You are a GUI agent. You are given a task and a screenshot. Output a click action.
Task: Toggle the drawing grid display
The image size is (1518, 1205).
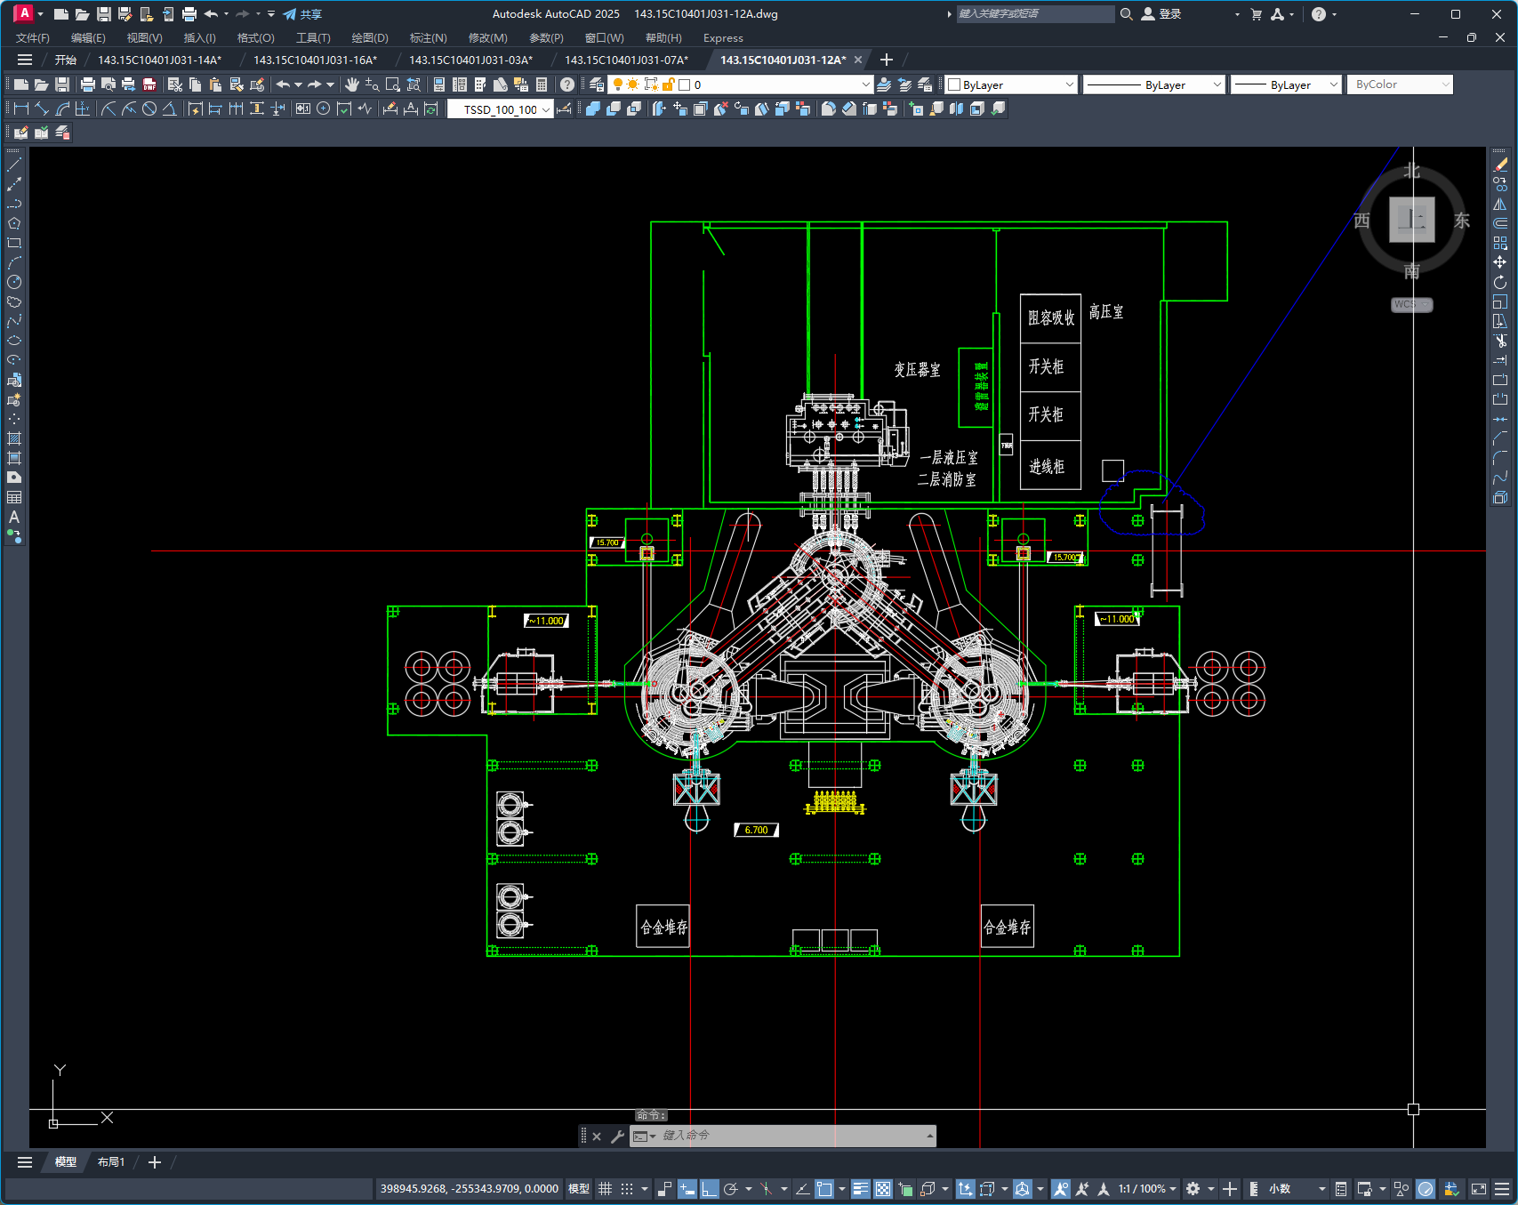point(606,1189)
